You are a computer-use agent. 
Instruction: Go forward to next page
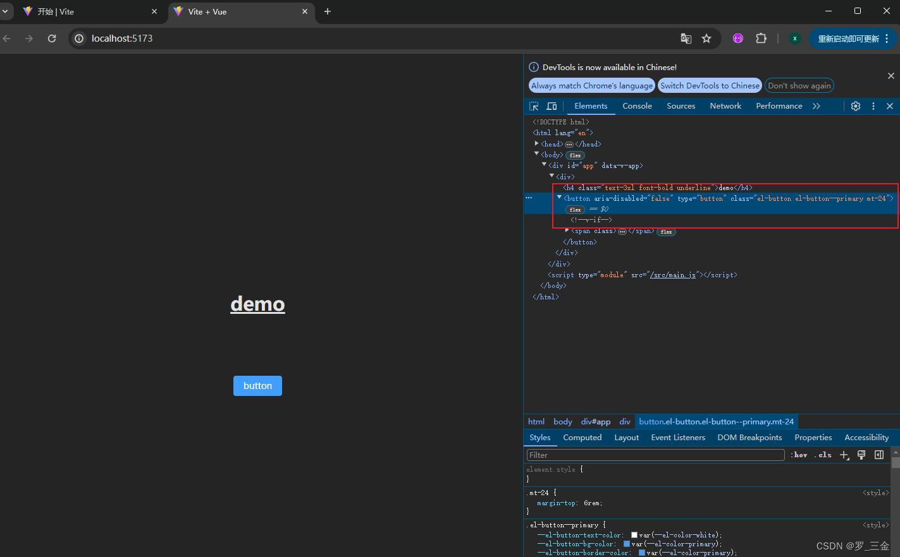tap(29, 39)
